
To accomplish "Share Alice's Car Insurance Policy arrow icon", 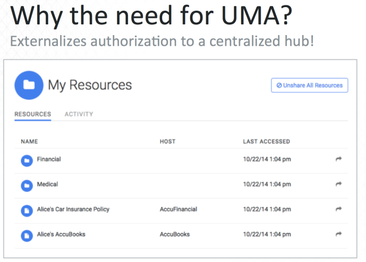I will [339, 209].
